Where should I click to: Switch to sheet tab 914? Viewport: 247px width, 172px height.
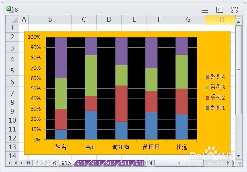tap(81, 163)
